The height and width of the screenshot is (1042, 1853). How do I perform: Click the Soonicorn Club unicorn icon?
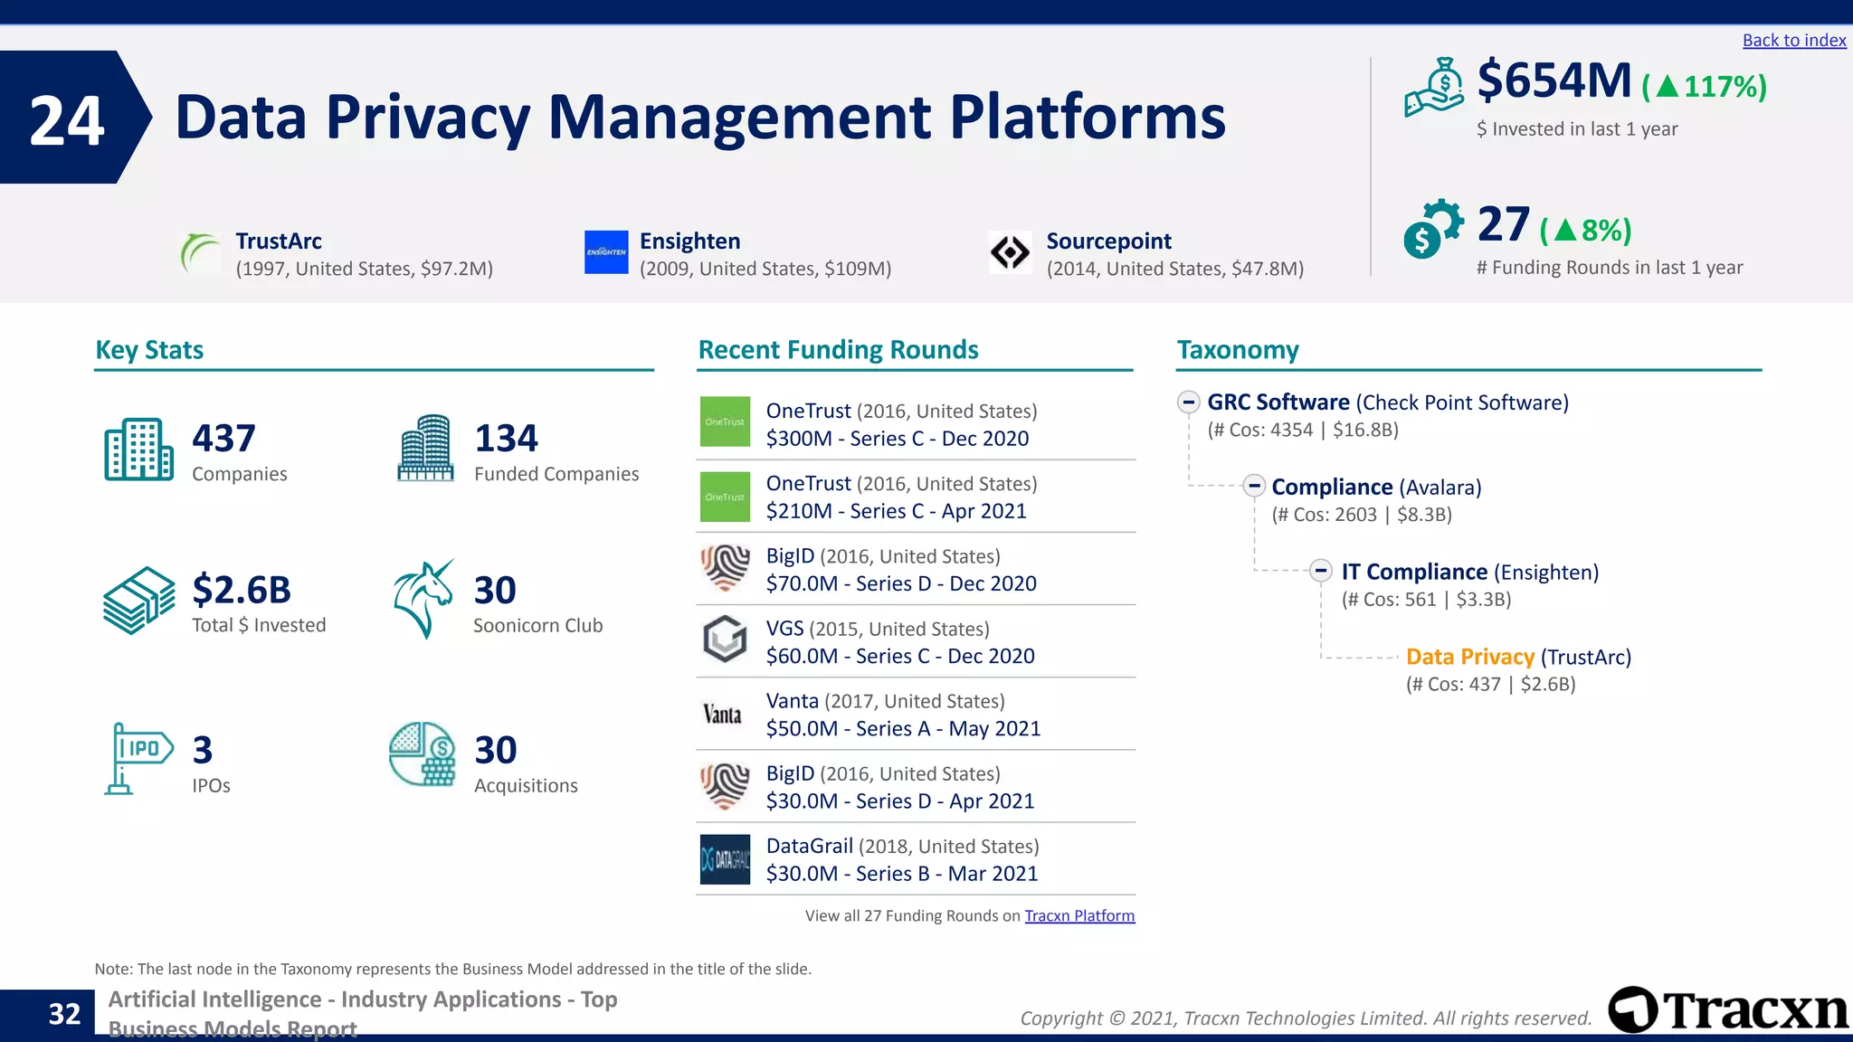click(x=423, y=600)
